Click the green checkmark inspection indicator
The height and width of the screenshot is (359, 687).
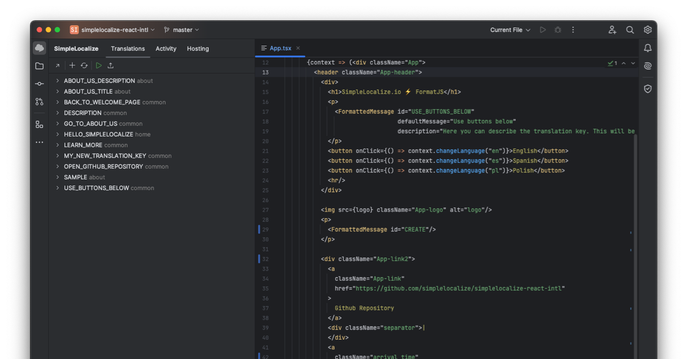612,63
